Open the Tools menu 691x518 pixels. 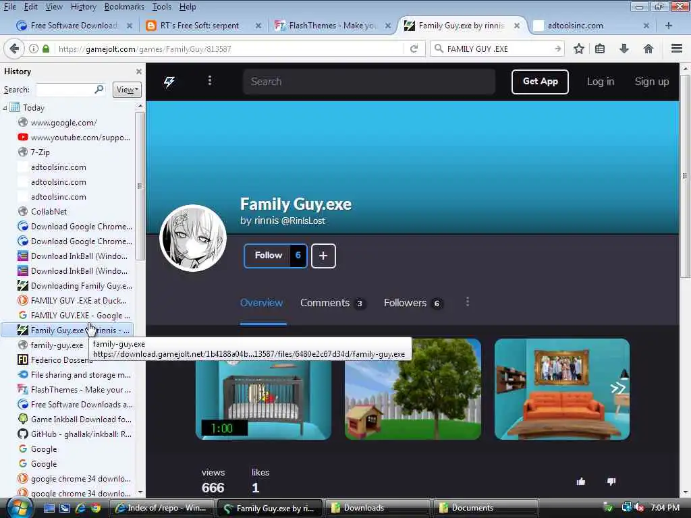162,7
